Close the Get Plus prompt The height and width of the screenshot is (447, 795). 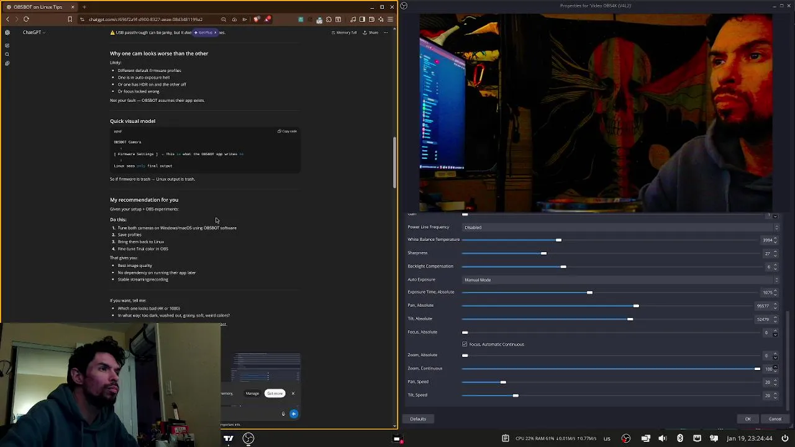pos(216,32)
